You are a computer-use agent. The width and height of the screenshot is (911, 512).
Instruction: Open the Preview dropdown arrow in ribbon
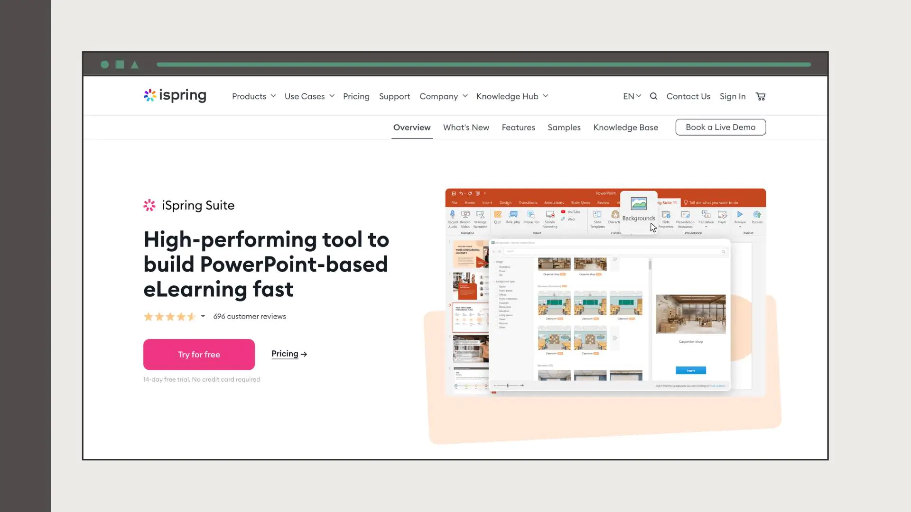point(740,227)
